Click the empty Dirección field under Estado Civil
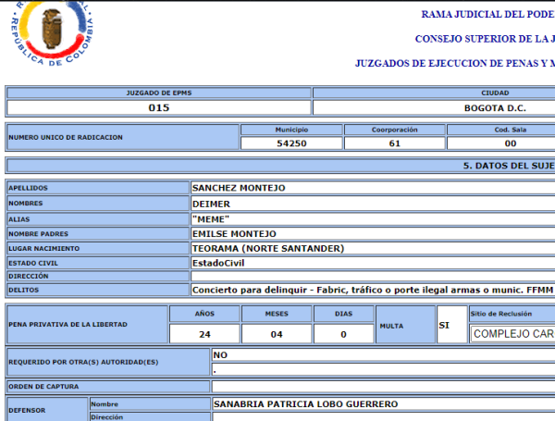555x421 pixels. pos(370,276)
